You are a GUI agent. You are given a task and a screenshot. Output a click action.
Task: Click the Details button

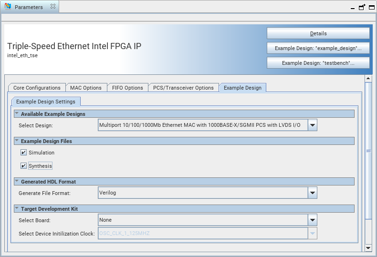pyautogui.click(x=318, y=33)
